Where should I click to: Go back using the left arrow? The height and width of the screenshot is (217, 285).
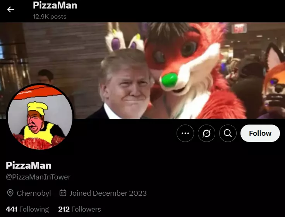coord(10,9)
